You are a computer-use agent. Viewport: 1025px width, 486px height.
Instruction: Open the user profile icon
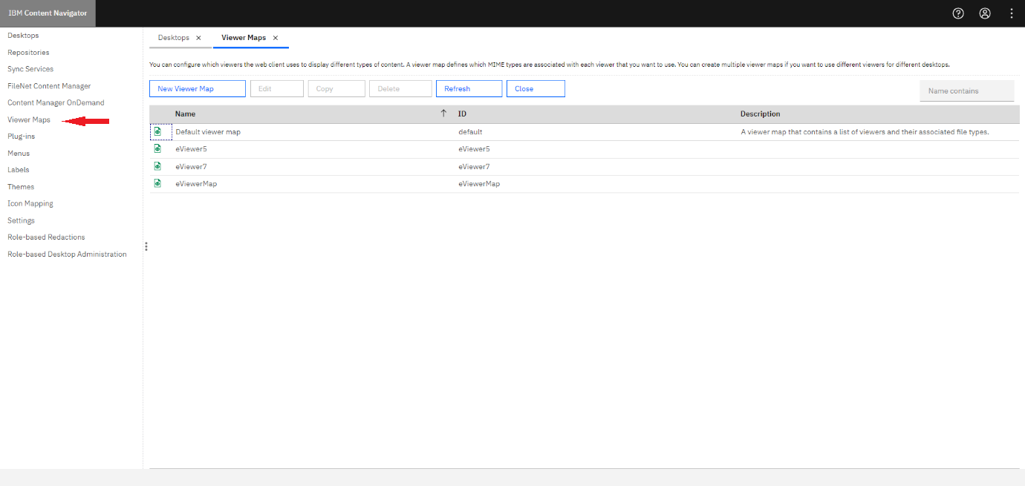tap(985, 13)
